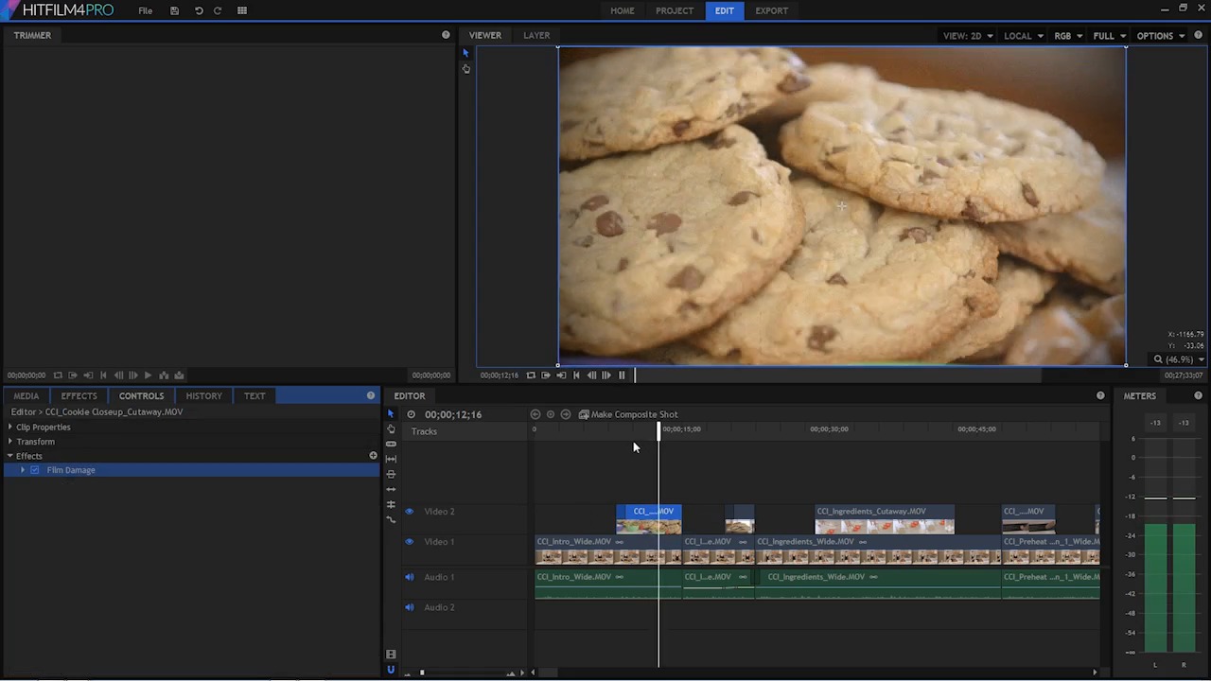The image size is (1211, 681).
Task: Click the snapping magnet icon in the editor
Action: click(391, 670)
